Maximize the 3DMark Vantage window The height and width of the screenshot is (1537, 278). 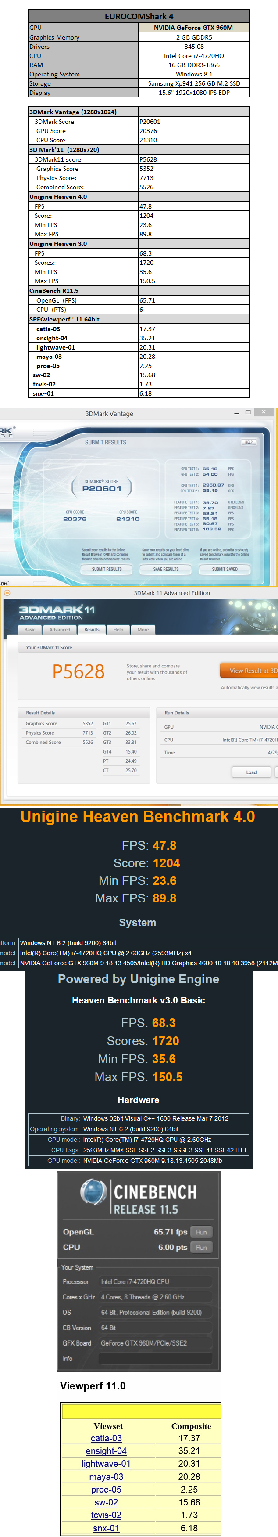click(x=248, y=412)
